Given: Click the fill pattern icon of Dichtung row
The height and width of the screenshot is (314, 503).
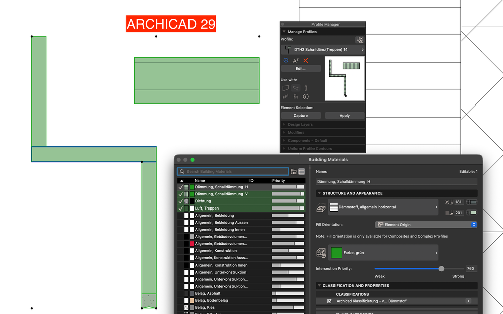Looking at the screenshot, I should tap(186, 201).
